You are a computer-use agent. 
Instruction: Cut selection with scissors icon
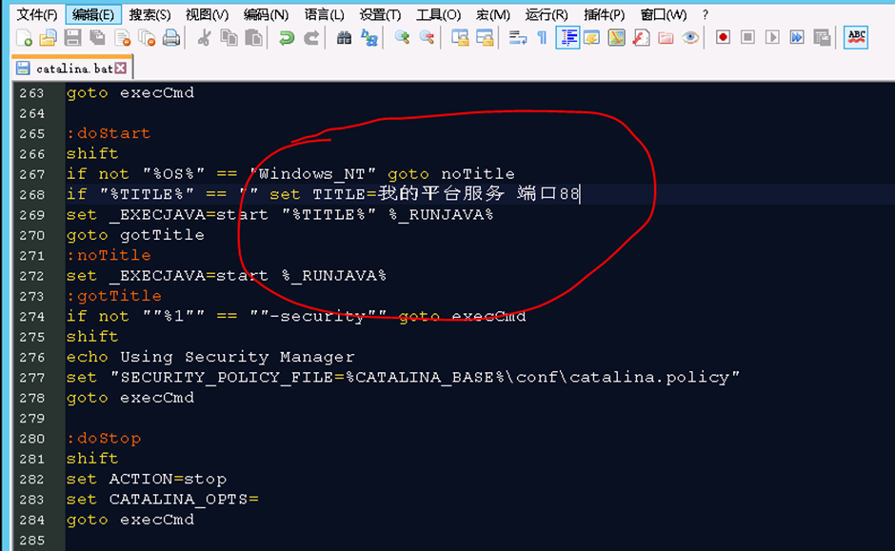204,38
